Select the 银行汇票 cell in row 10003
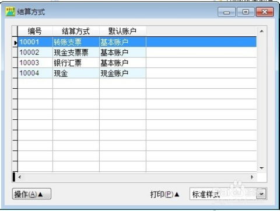 point(76,63)
